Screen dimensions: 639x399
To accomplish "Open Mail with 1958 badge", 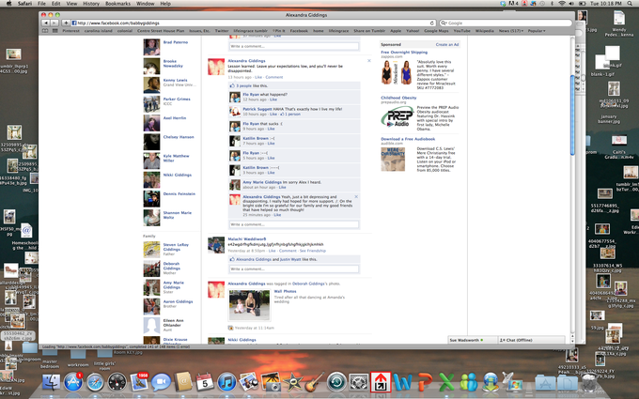I will pos(139,382).
